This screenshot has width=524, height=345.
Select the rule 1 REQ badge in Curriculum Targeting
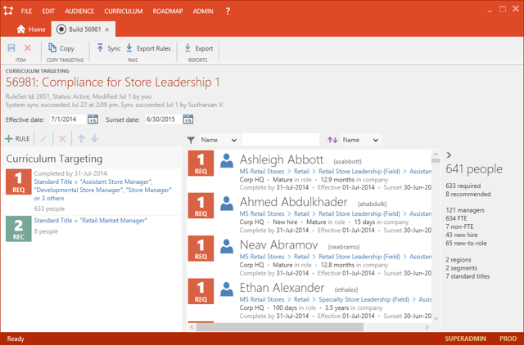click(19, 181)
